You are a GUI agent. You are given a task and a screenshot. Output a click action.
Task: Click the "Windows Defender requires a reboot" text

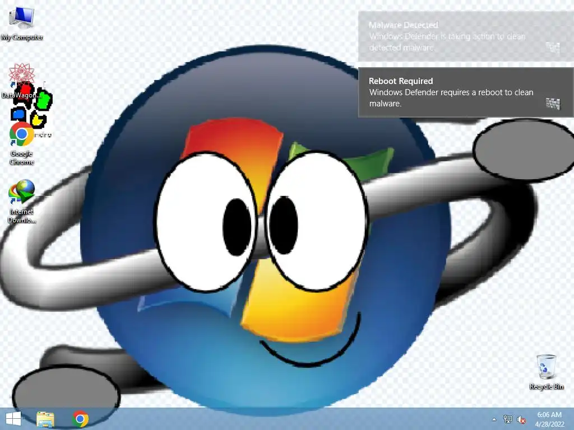(451, 98)
